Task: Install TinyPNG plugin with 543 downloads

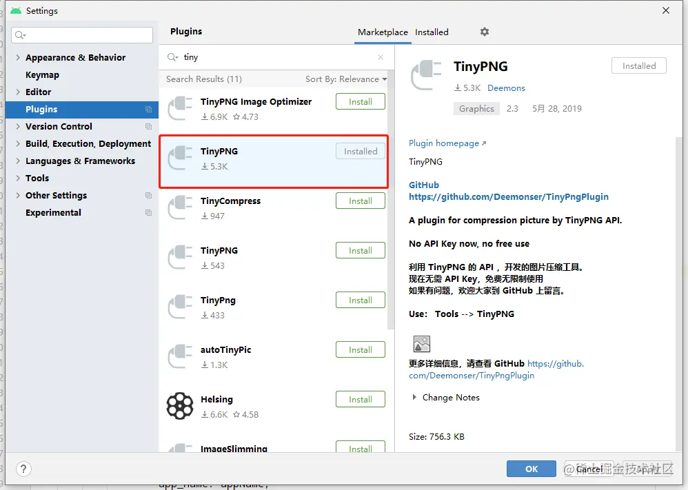Action: click(361, 250)
